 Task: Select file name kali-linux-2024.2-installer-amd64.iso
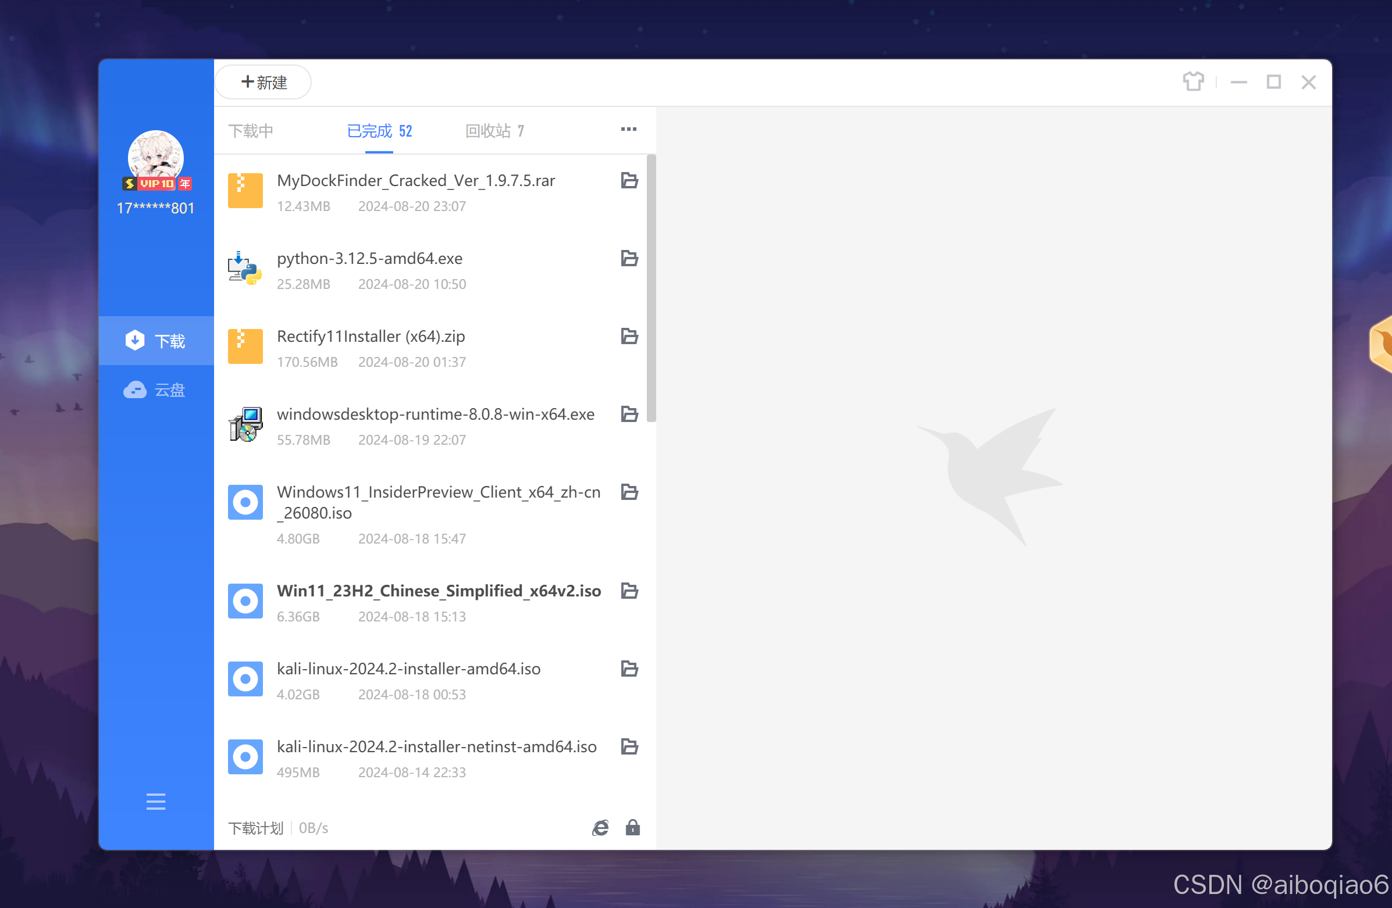[x=408, y=669]
